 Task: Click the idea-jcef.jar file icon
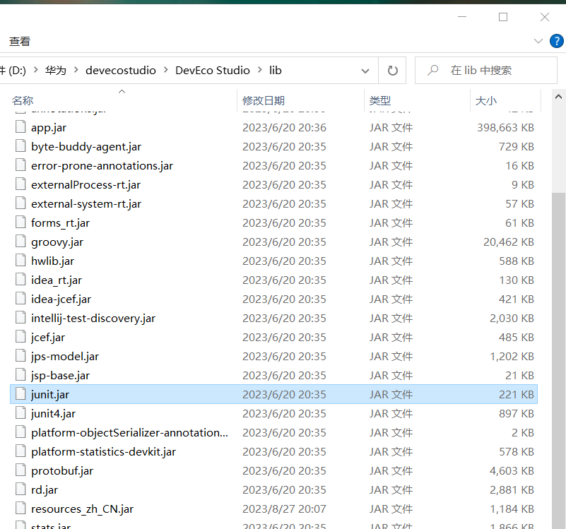click(20, 299)
